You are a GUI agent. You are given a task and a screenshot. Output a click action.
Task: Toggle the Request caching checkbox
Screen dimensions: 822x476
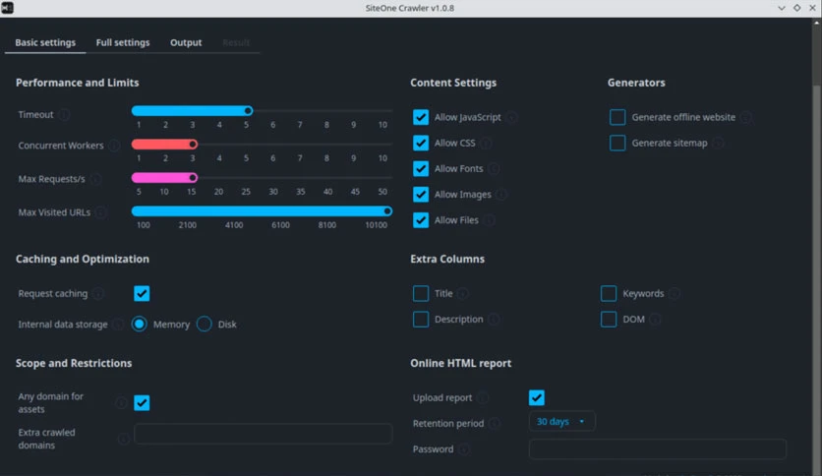[142, 294]
